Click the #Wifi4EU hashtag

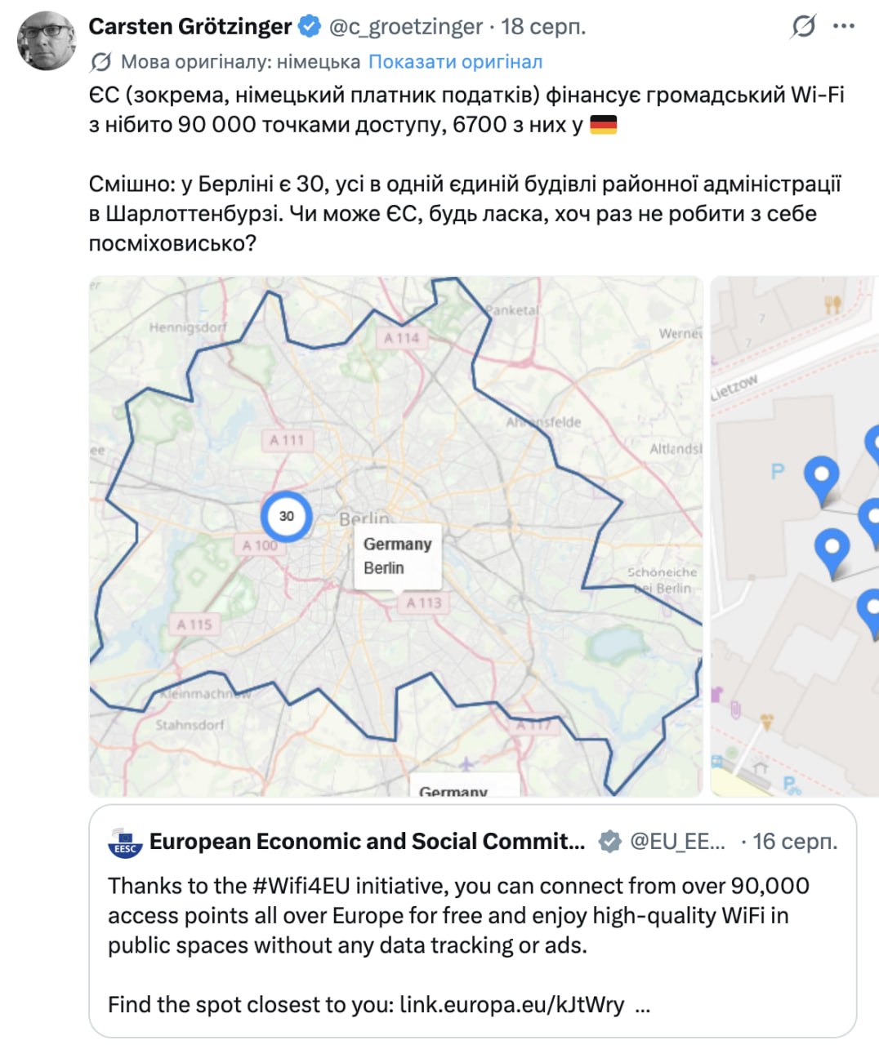(x=301, y=886)
